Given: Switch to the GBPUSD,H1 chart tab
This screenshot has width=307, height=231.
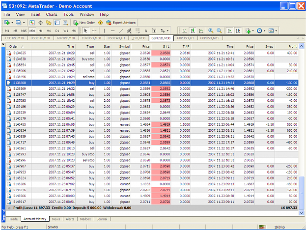Looking at the screenshot, I should 185,38.
